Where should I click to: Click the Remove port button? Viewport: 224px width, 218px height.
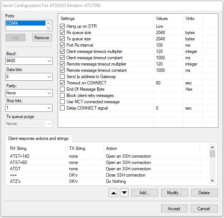[42, 38]
